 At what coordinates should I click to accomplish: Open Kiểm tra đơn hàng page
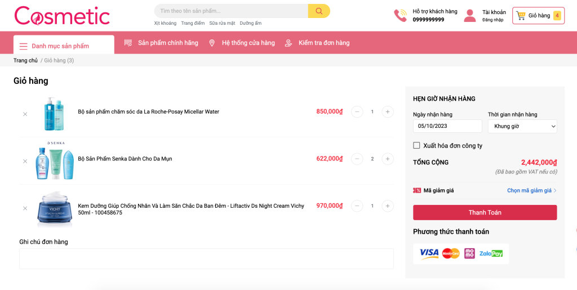323,43
